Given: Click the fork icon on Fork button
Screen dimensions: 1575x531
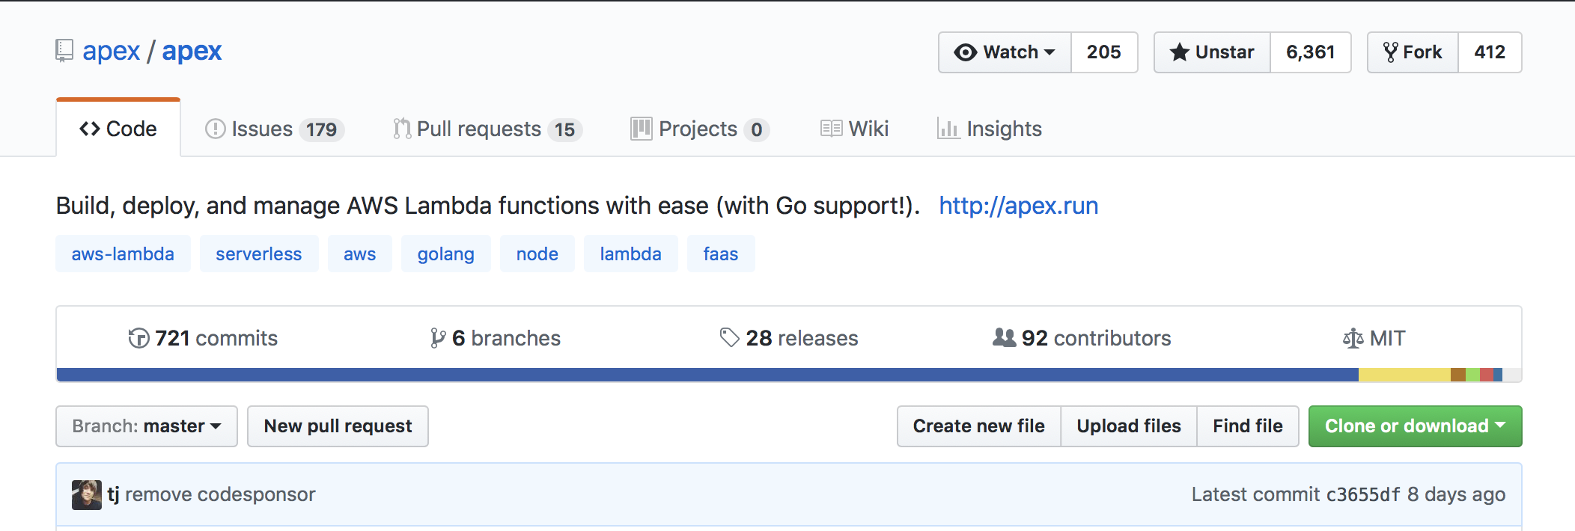Looking at the screenshot, I should click(1391, 52).
